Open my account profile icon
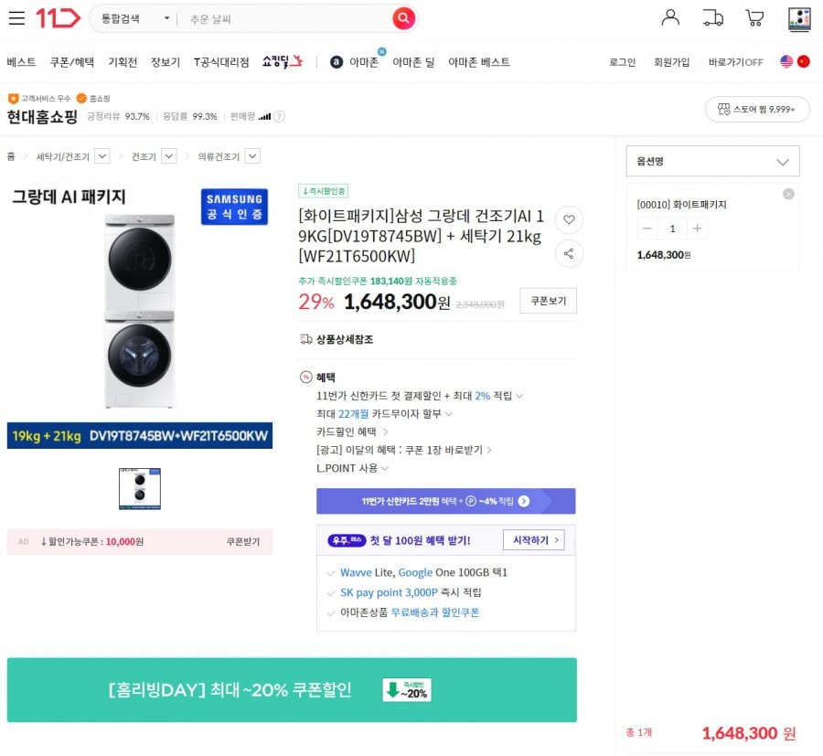This screenshot has width=823, height=756. [x=669, y=18]
